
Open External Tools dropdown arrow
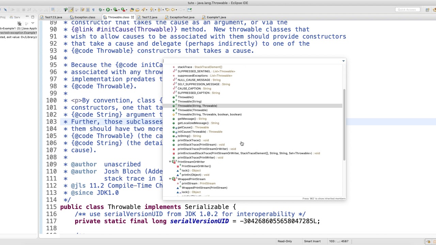[127, 10]
